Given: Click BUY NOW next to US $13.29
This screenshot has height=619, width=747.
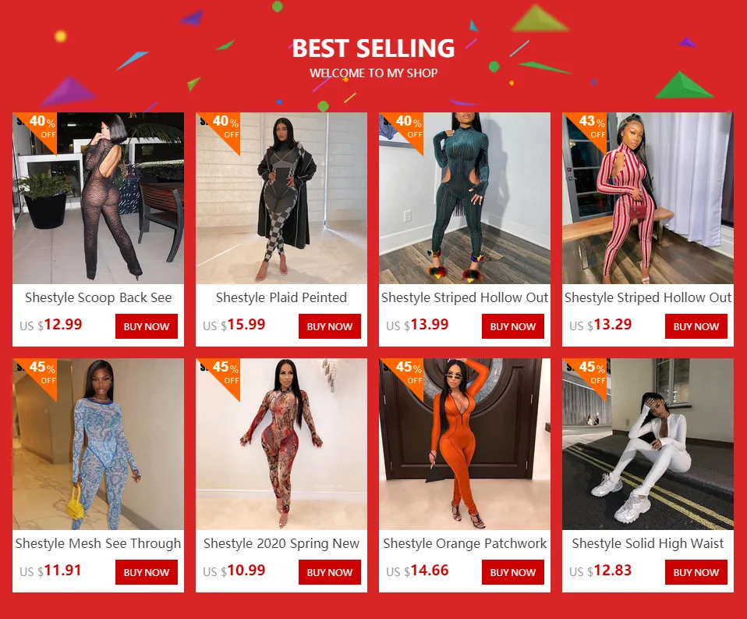Looking at the screenshot, I should pos(696,326).
